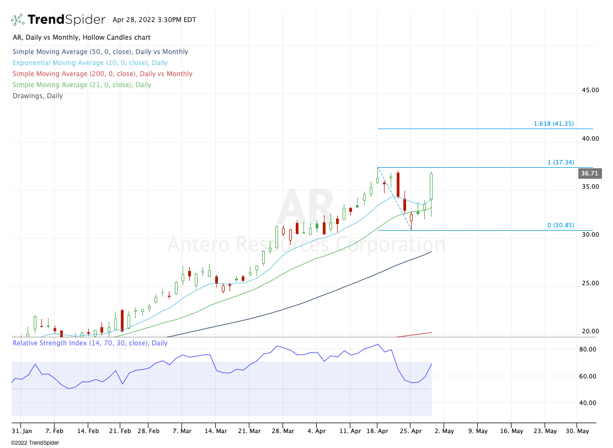Select the Simple Moving Average 50 legend entry

pyautogui.click(x=100, y=52)
